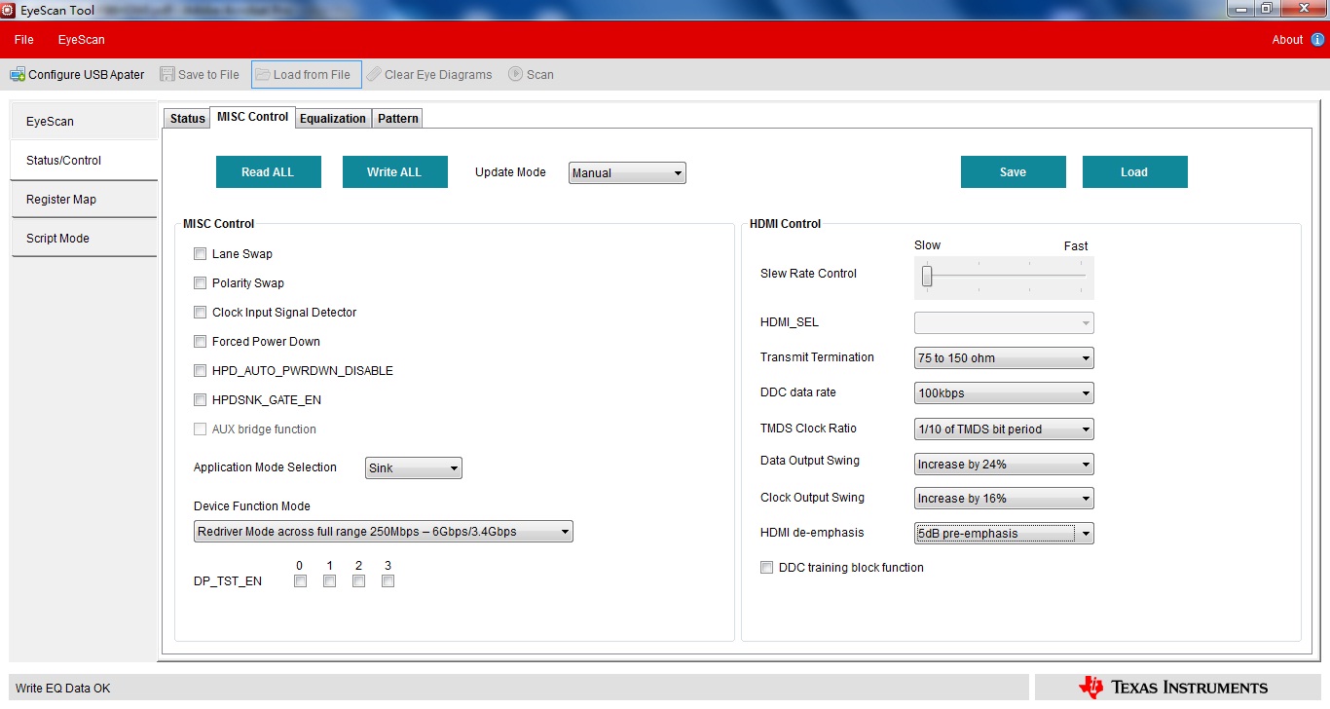Open the File menu
The width and height of the screenshot is (1330, 709).
[x=24, y=40]
